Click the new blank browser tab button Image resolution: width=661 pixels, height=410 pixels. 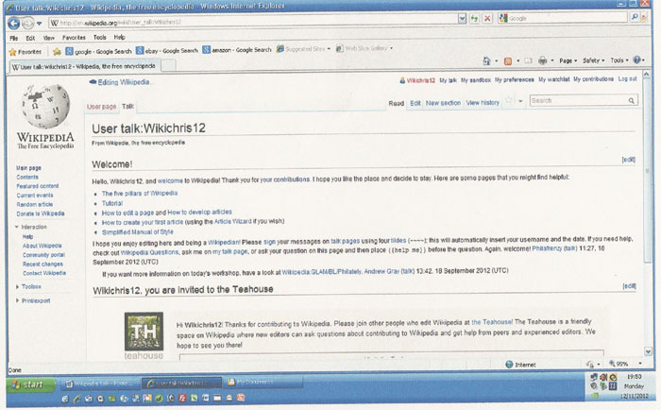coord(169,65)
